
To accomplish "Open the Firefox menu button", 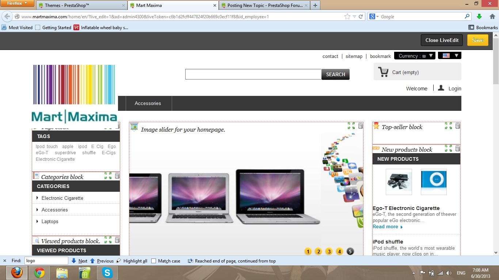I will [17, 4].
